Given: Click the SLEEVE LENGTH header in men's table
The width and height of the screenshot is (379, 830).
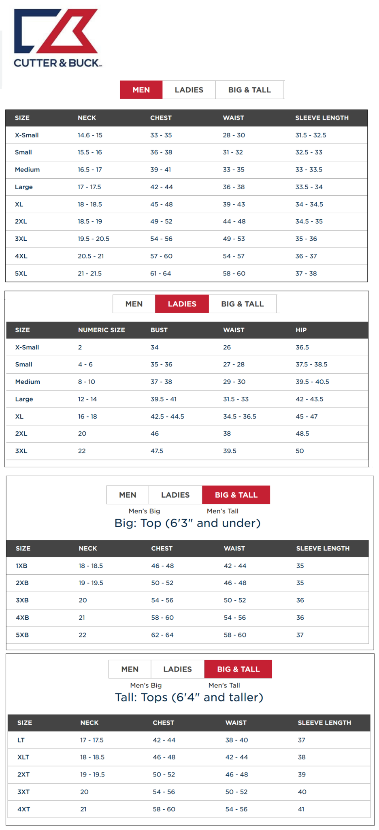Looking at the screenshot, I should (x=322, y=118).
